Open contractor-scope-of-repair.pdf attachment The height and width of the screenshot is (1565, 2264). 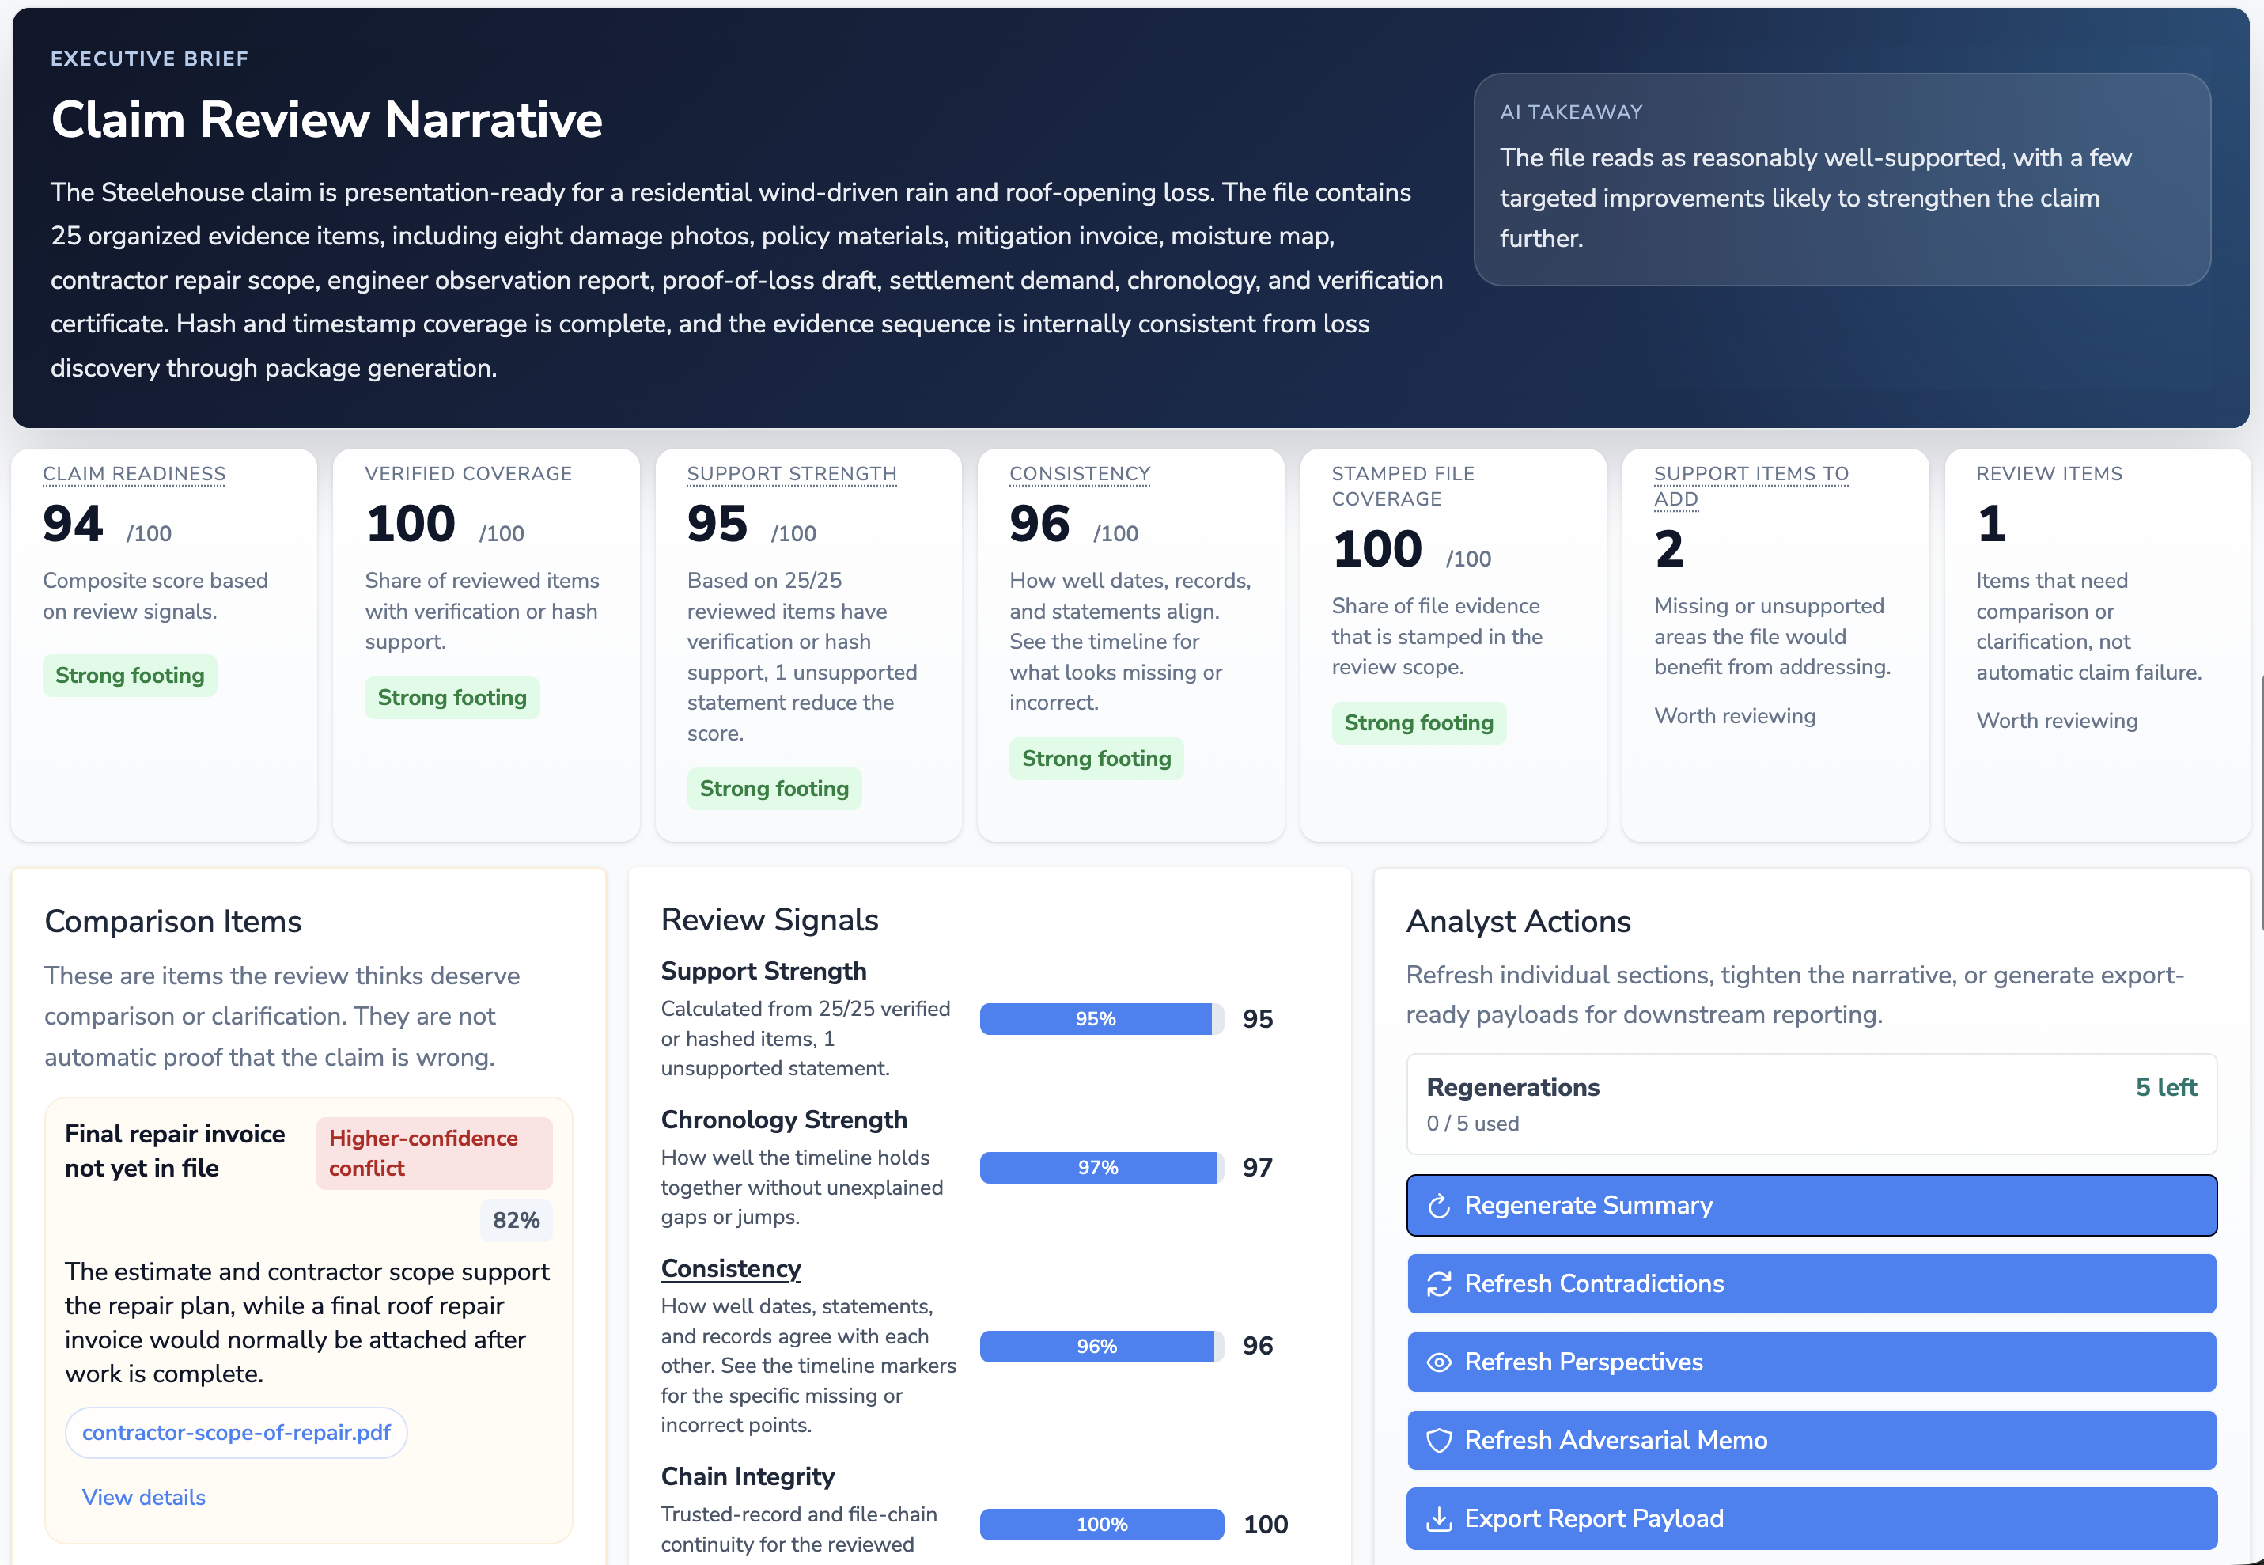(x=237, y=1433)
